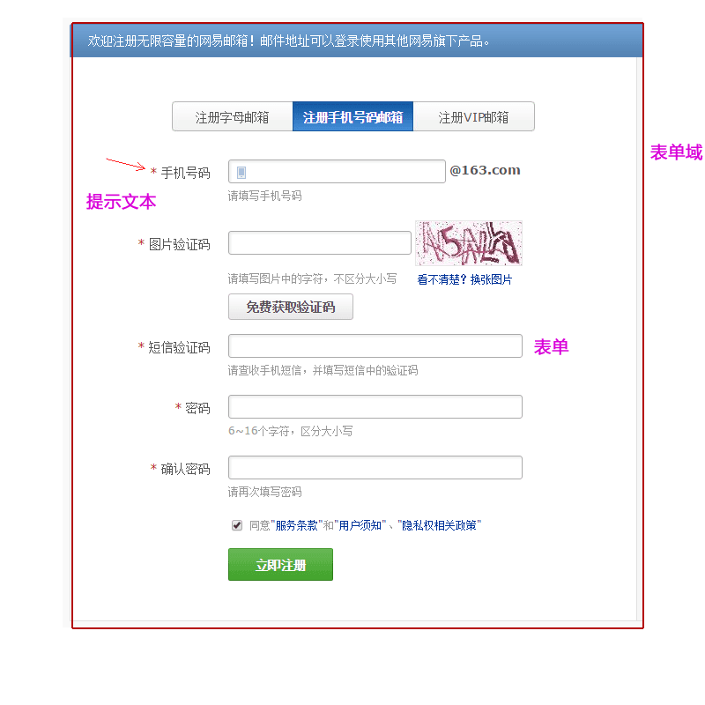Focus the 手机号码 input field

coord(337,171)
